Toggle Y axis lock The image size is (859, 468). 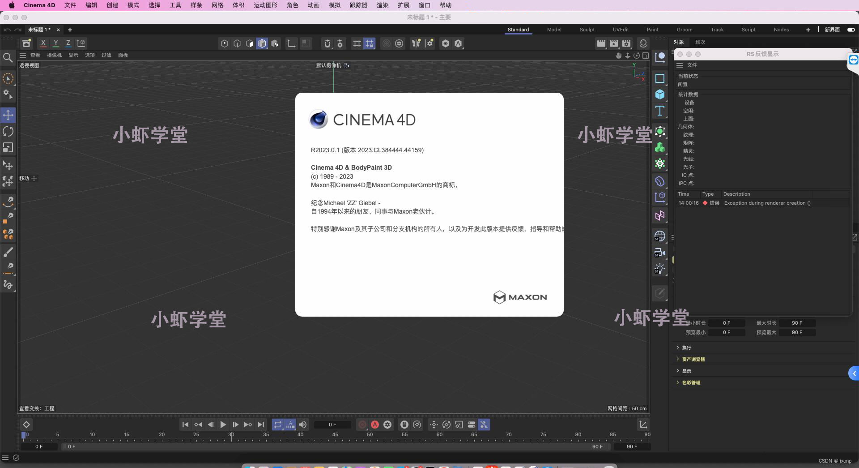55,43
